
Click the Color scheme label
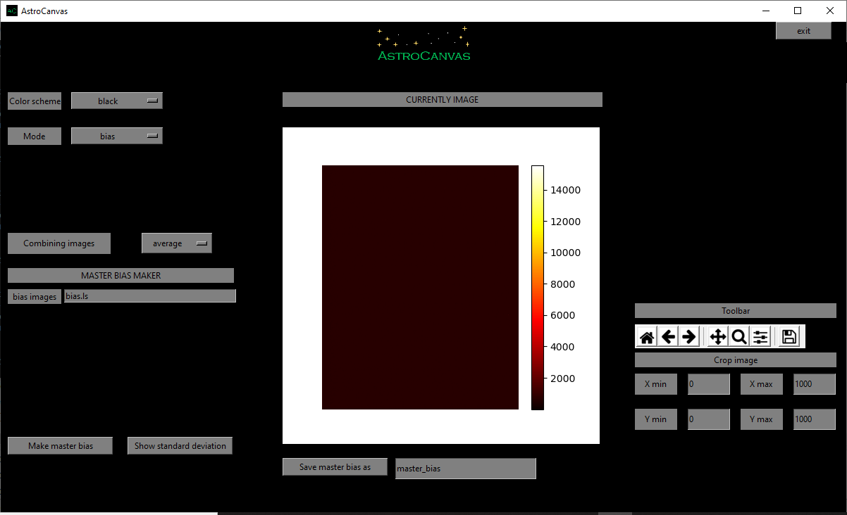[x=35, y=101]
